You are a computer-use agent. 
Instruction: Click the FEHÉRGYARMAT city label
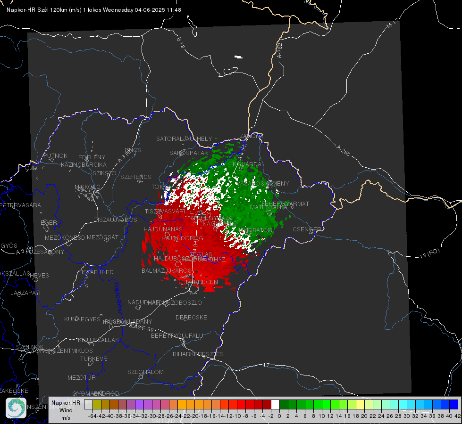(x=285, y=204)
